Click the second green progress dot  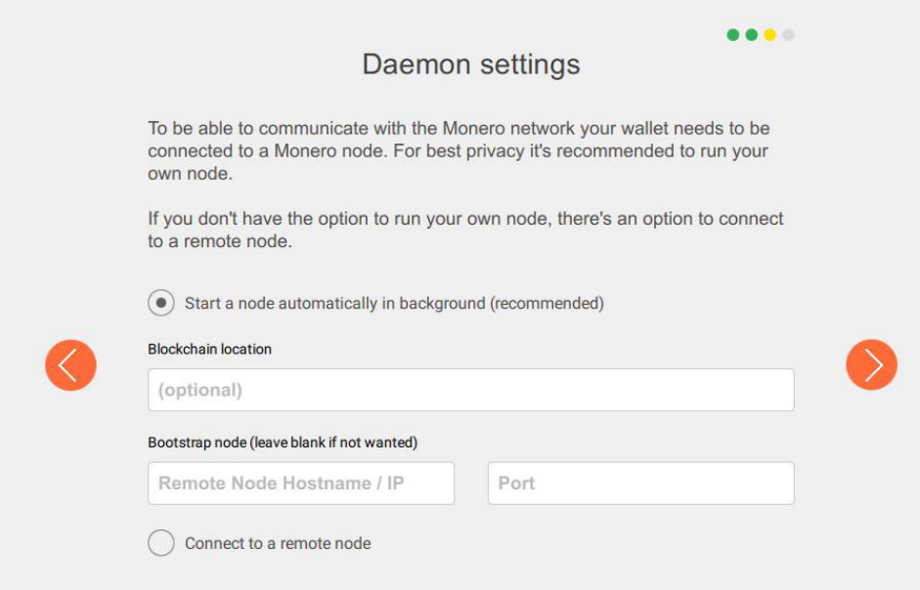752,34
